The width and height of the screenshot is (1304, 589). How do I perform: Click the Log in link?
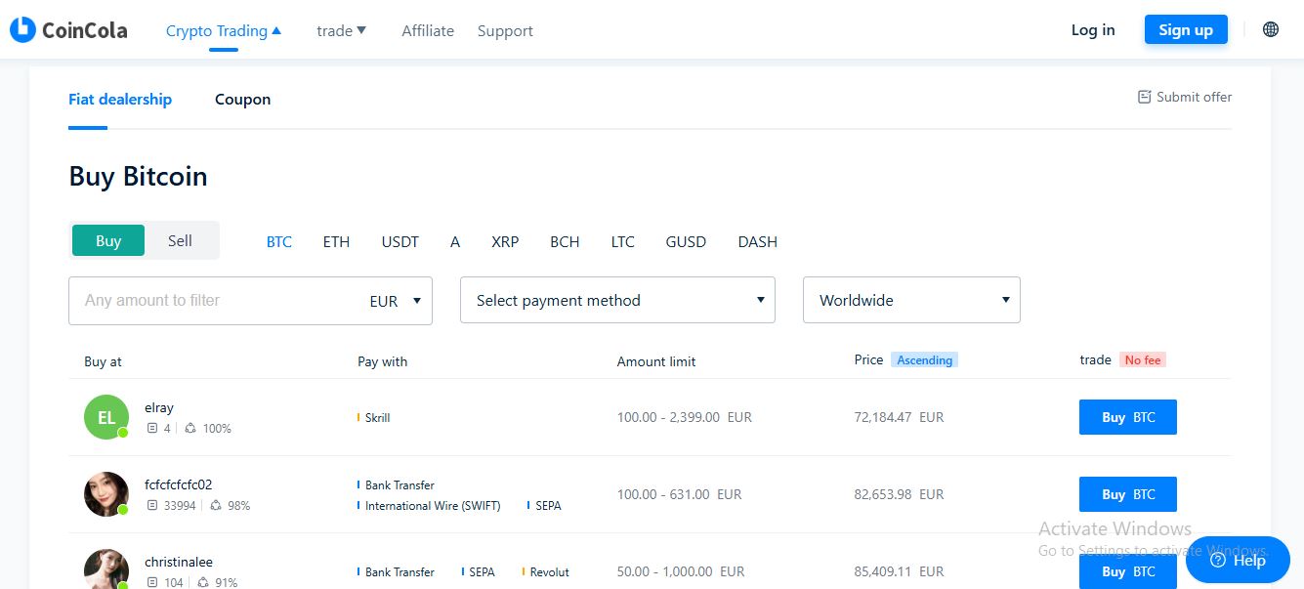point(1093,29)
